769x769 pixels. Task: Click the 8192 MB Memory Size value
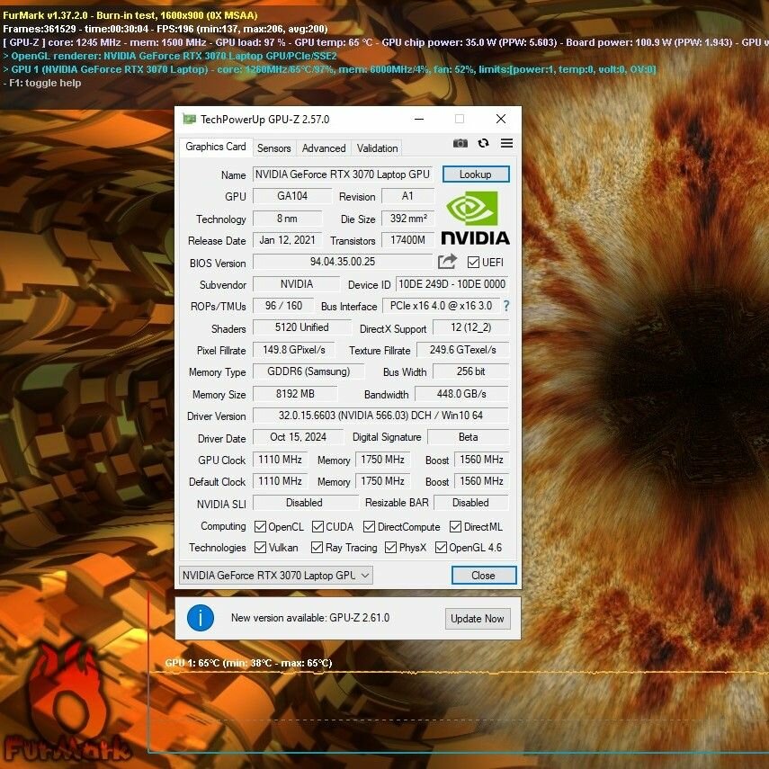295,394
